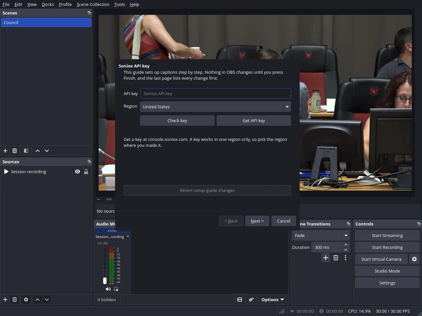This screenshot has height=316, width=422.
Task: Add a configurable transition with plus icon
Action: coord(326,258)
